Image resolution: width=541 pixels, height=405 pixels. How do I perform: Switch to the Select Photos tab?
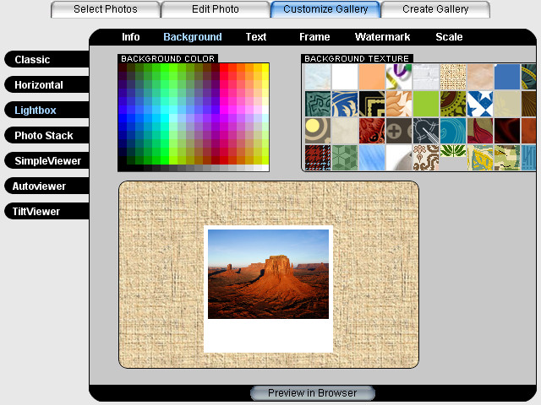(105, 9)
